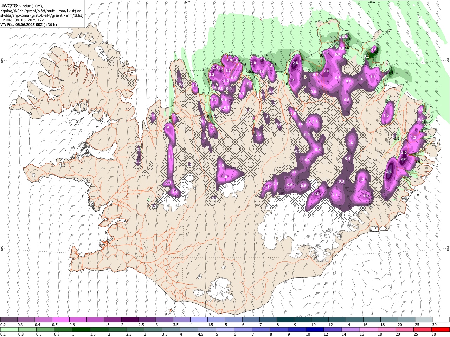Click the 2.5 label under the upper legend
The height and width of the screenshot is (337, 450).
point(141,325)
